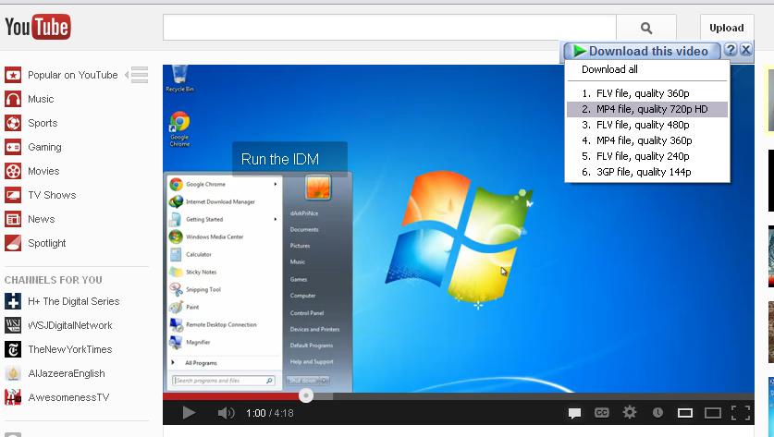The image size is (774, 437).
Task: Open the Sports category link
Action: coord(43,123)
